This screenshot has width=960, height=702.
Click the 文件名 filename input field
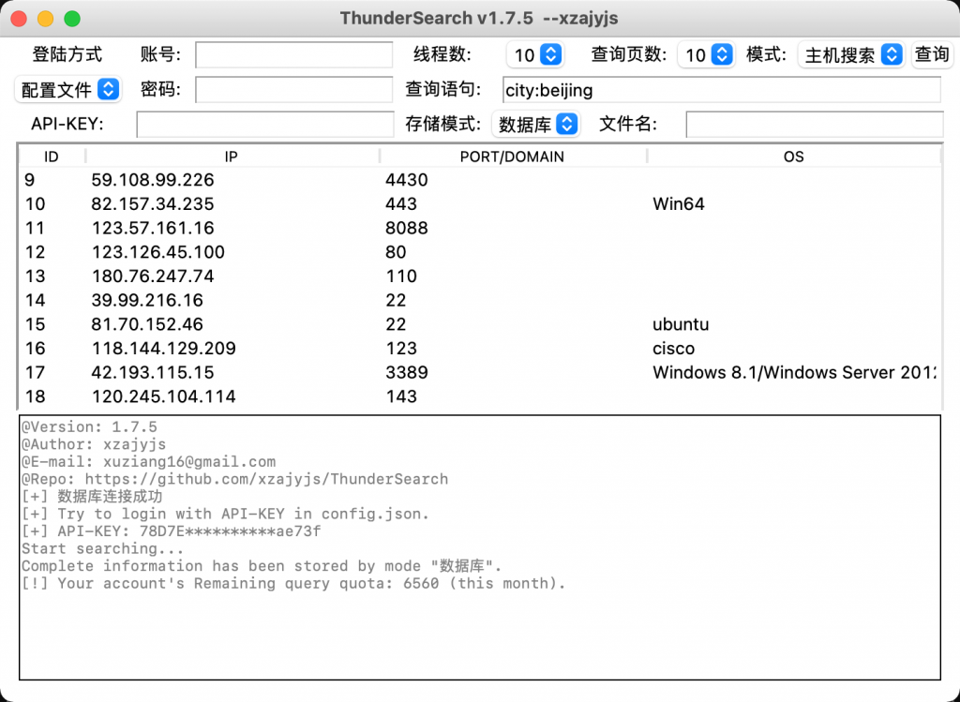(x=814, y=124)
